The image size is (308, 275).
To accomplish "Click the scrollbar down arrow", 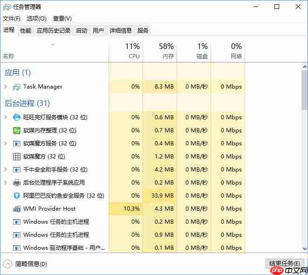I will click(x=305, y=249).
